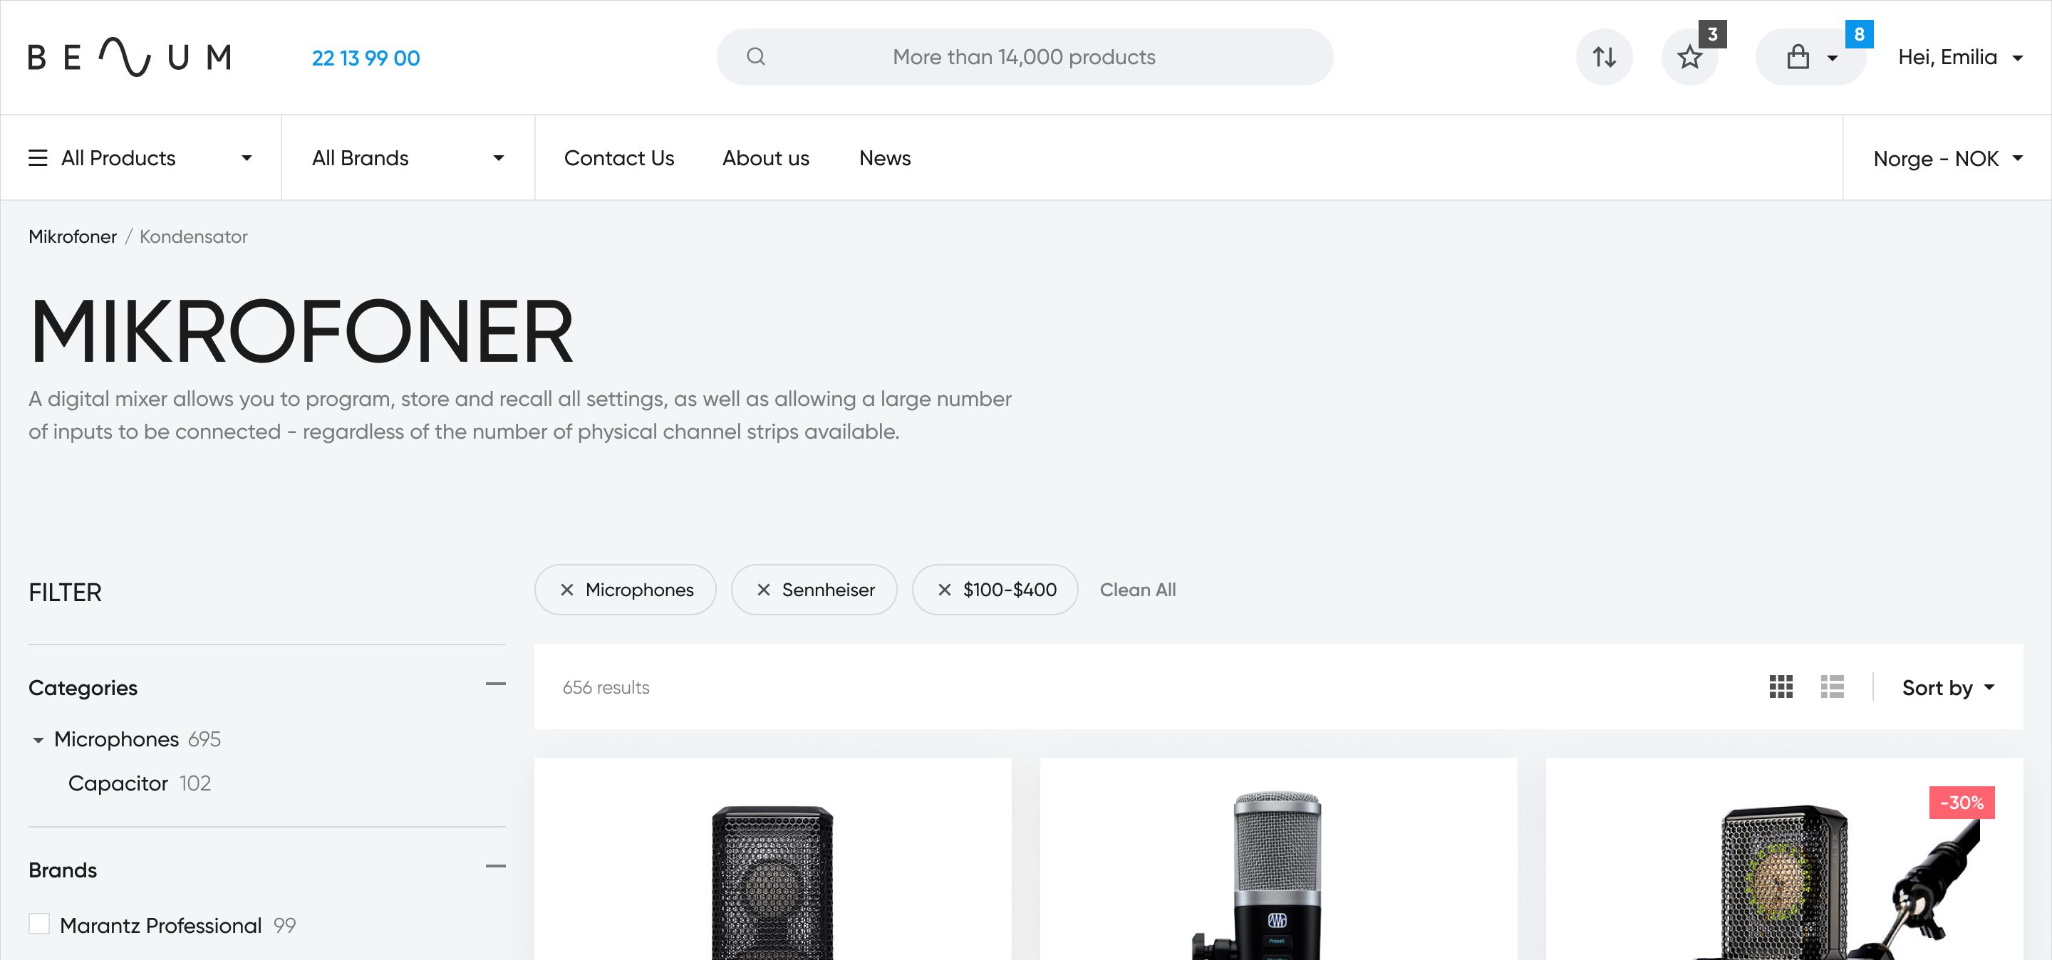Open the favorites star icon

point(1689,57)
